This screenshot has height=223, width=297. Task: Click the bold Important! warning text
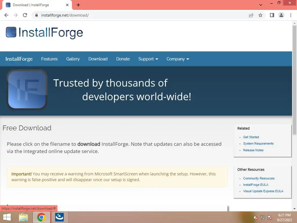(x=21, y=174)
